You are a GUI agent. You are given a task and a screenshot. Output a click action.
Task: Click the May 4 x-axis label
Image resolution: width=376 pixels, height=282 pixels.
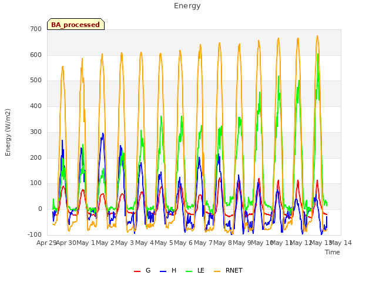pos(145,243)
